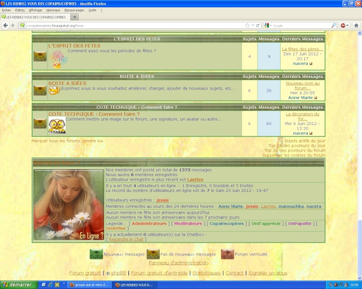Image resolution: width=362 pixels, height=289 pixels.
Task: Click the coffee cup smiley image
Action: 54,90
